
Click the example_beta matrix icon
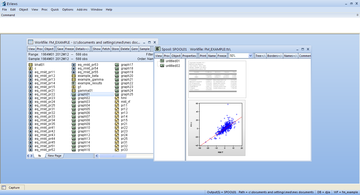click(74, 76)
